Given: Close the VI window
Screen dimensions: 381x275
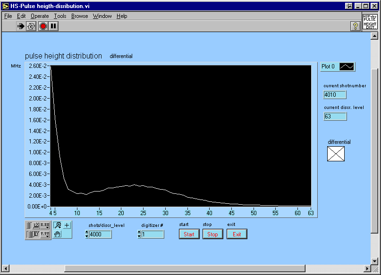Looking at the screenshot, I should coord(374,6).
